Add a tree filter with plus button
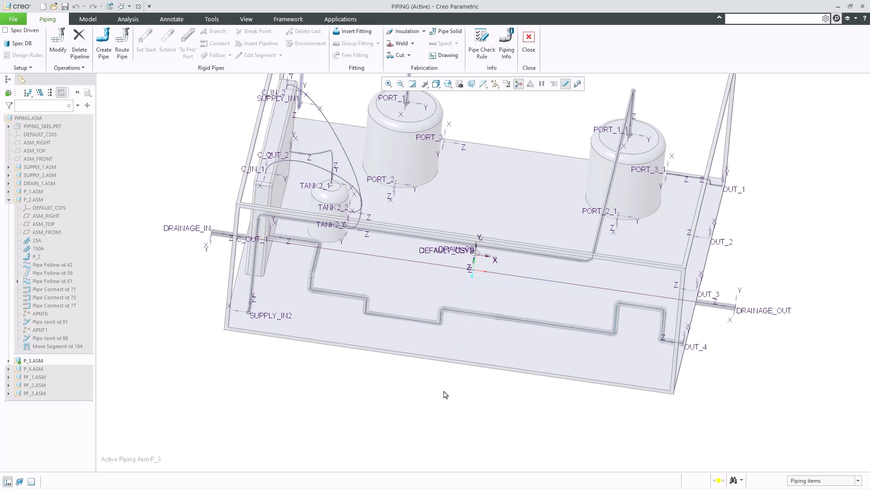 pos(87,105)
